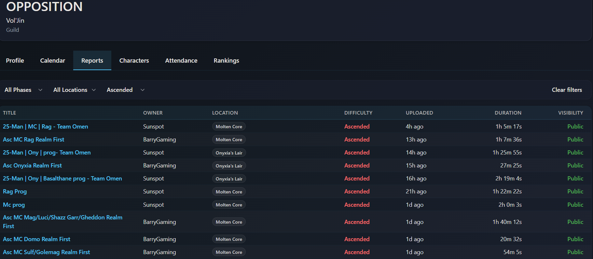This screenshot has height=259, width=593.
Task: Click the duration "54m 5s"
Action: (x=513, y=252)
